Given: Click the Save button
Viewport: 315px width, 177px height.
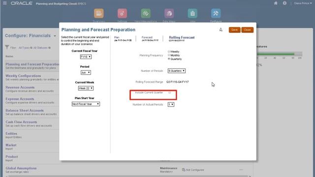Looking at the screenshot, I should [234, 30].
